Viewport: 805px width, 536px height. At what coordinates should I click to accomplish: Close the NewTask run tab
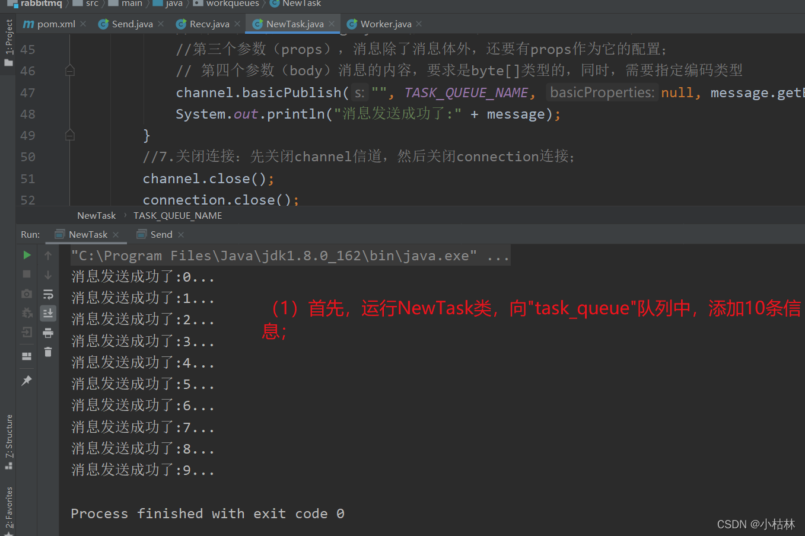116,235
